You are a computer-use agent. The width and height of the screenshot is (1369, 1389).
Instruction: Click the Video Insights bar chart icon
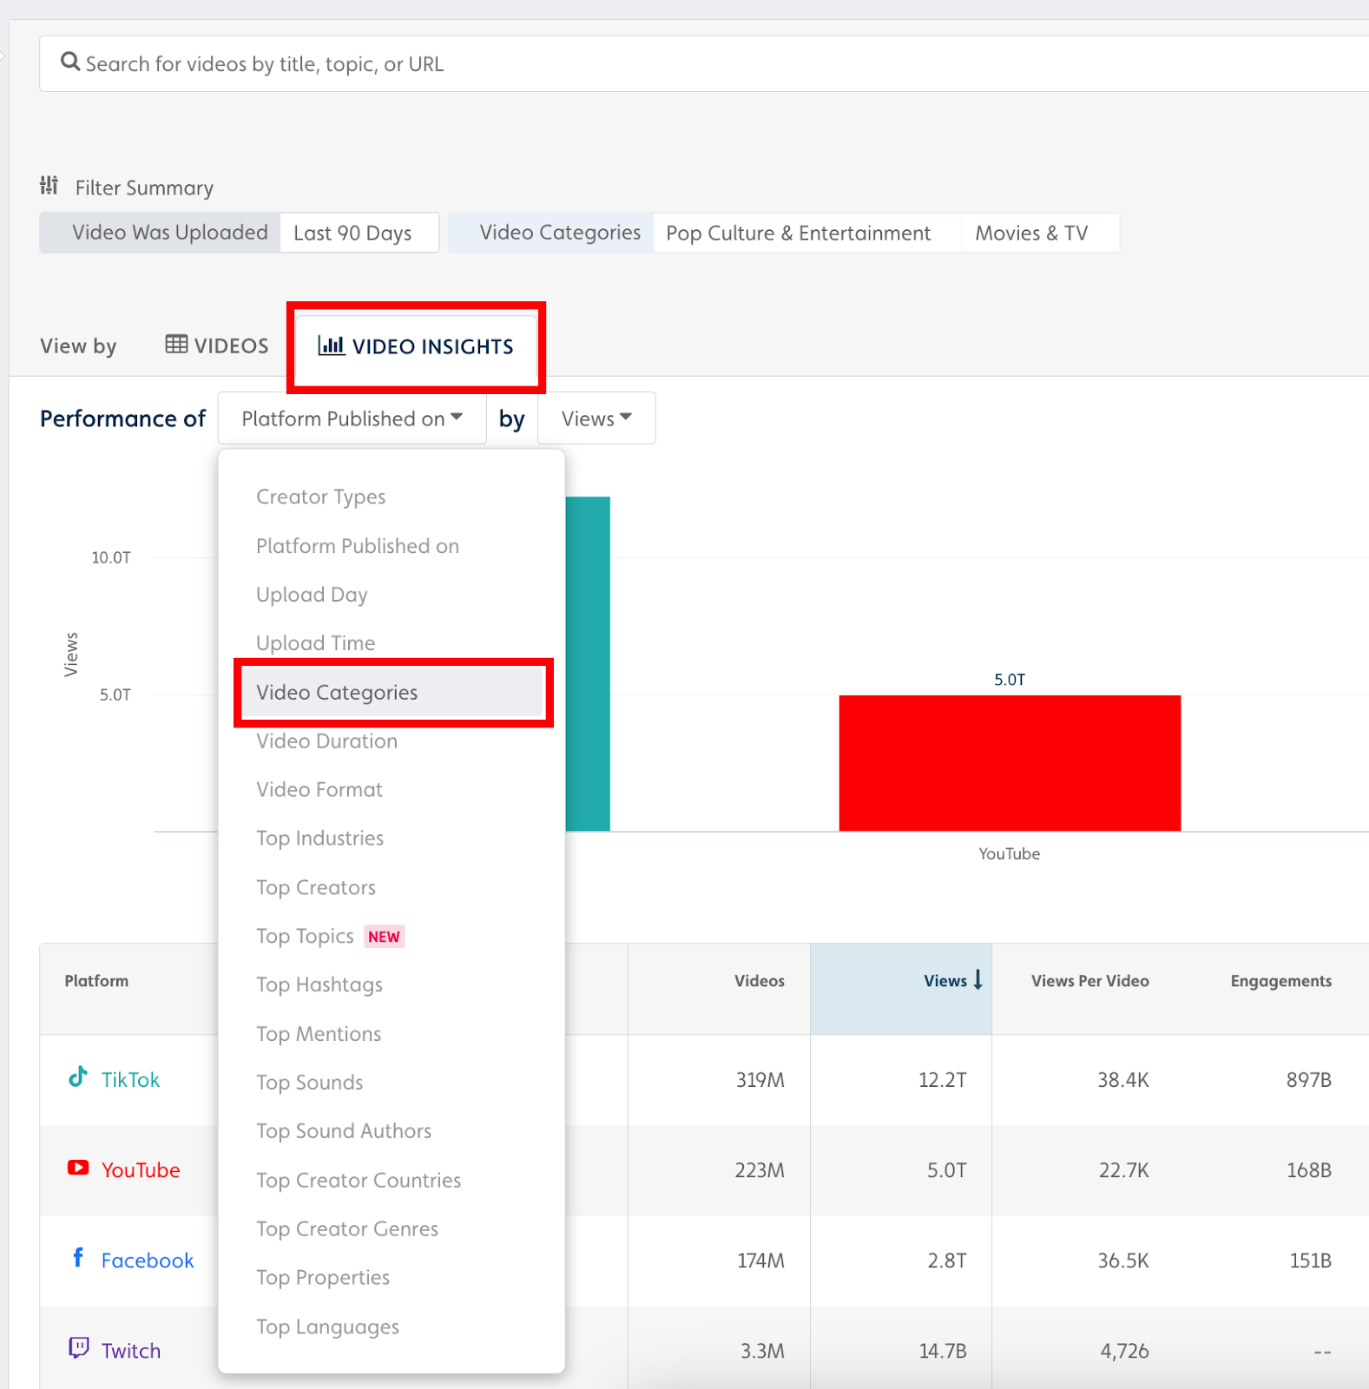click(x=331, y=346)
